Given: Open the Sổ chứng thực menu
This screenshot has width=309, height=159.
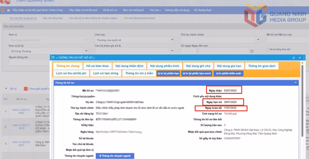Looking at the screenshot, I should pos(203,10).
